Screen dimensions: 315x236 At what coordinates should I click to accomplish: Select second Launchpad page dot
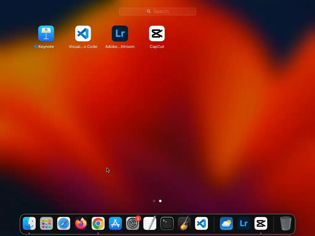160,201
